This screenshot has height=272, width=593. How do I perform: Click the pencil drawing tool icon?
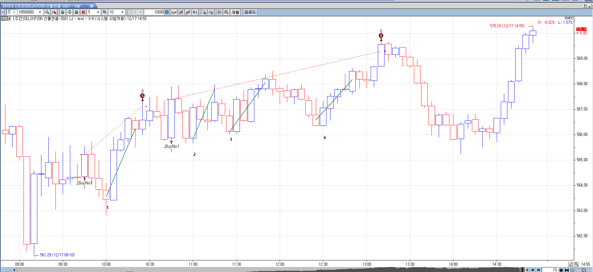click(570, 264)
